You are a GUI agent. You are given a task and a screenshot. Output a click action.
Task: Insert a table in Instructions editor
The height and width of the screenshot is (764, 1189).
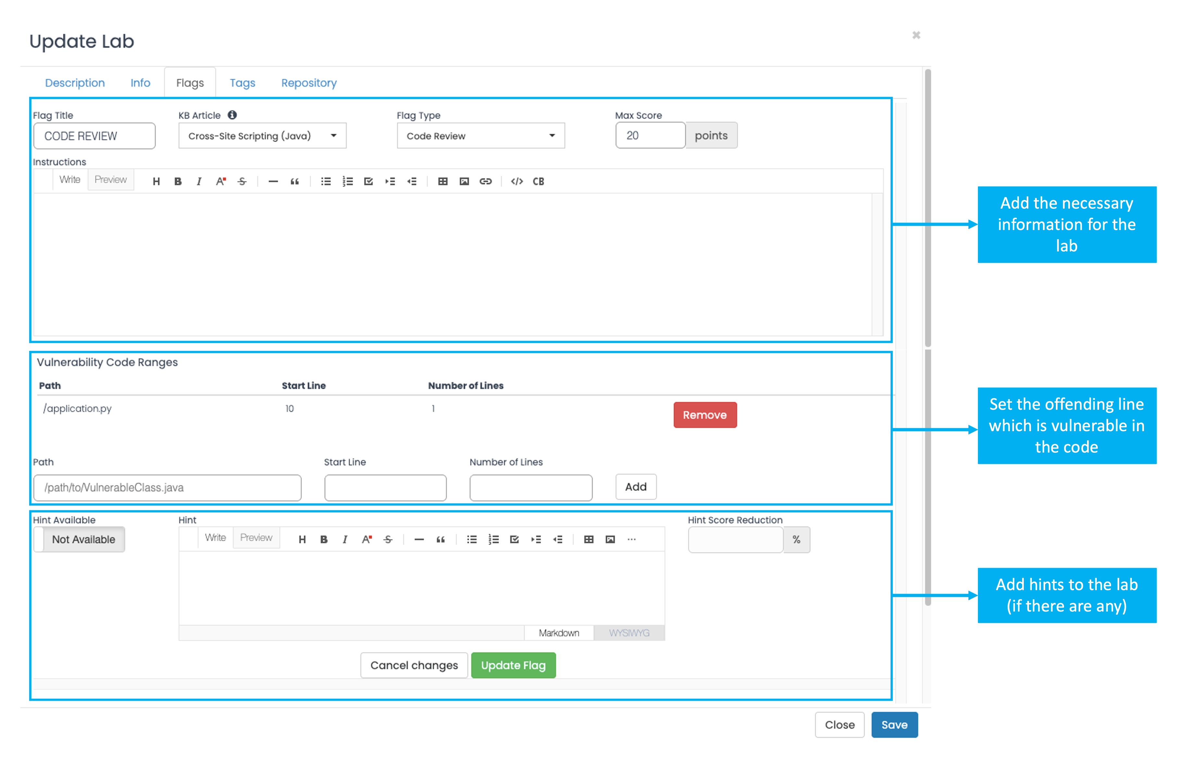coord(442,182)
